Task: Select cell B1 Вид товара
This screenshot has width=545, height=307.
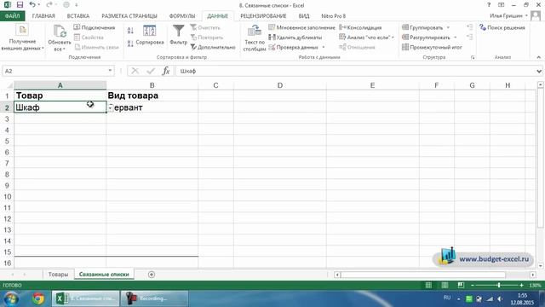Action: click(x=152, y=96)
